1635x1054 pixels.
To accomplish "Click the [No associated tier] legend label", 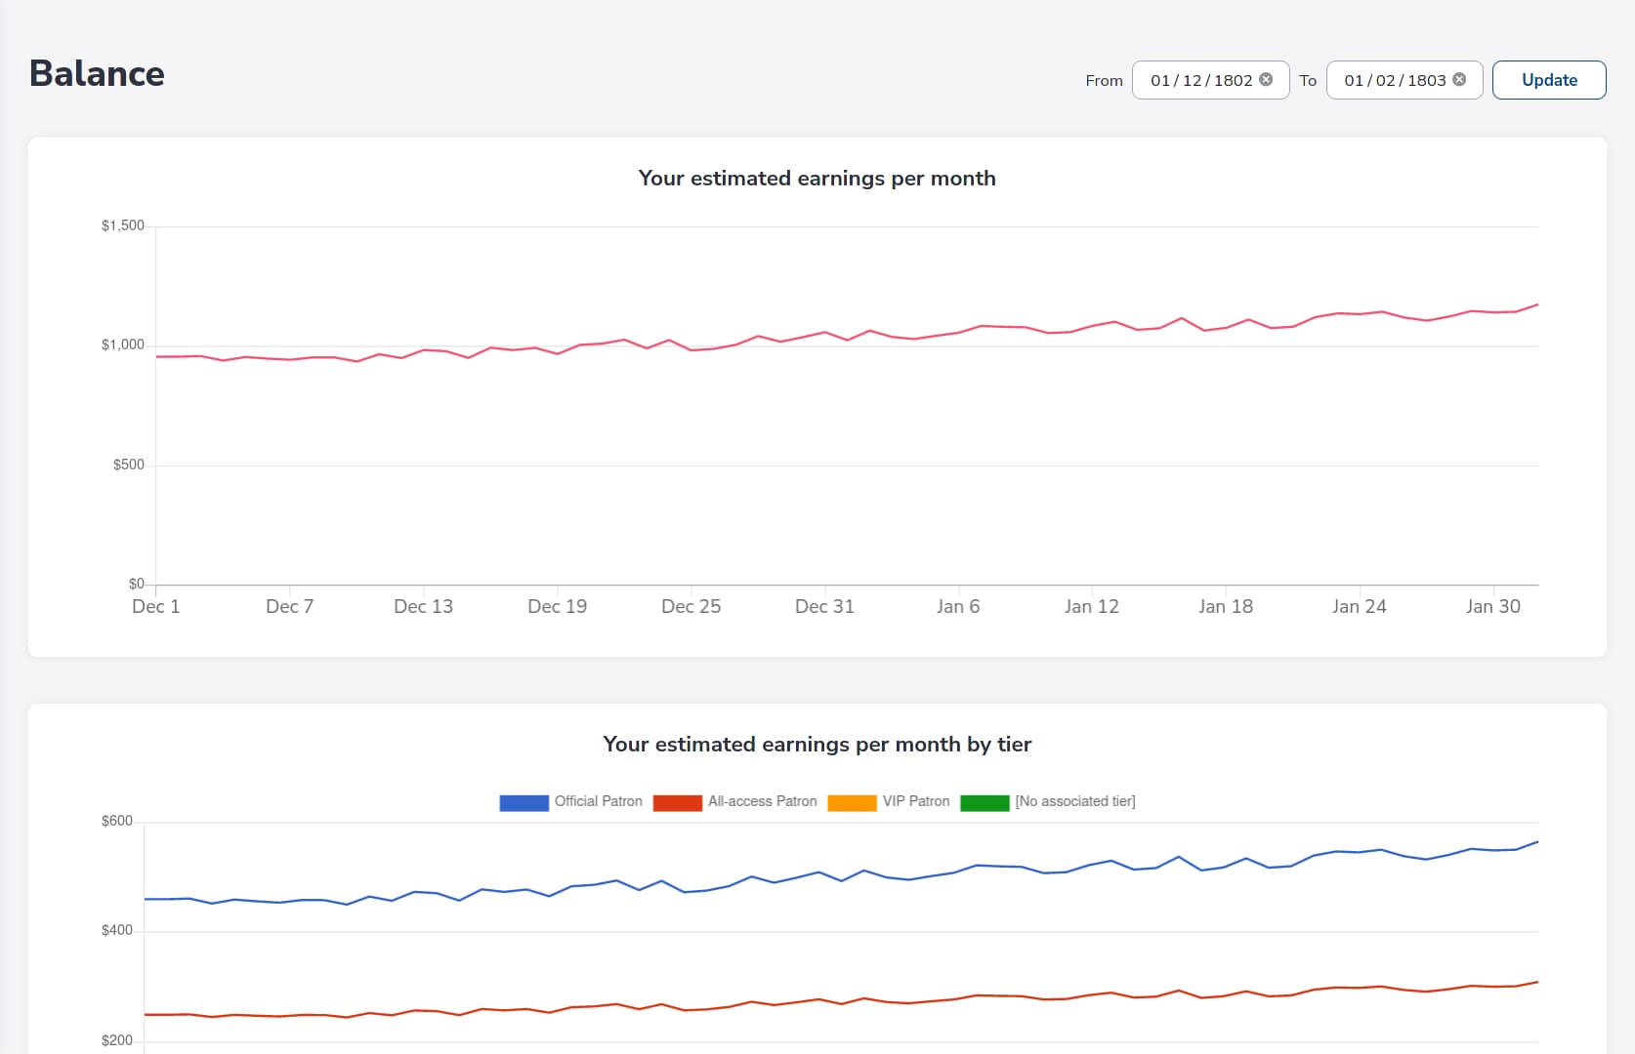I will (1075, 801).
